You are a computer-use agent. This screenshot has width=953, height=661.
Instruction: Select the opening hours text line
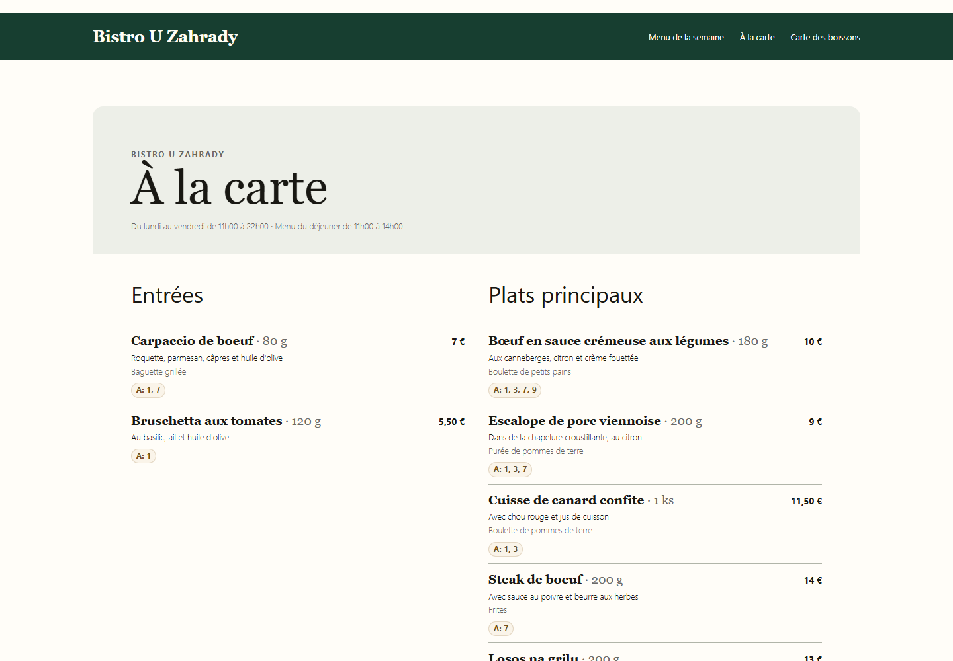[x=267, y=226]
